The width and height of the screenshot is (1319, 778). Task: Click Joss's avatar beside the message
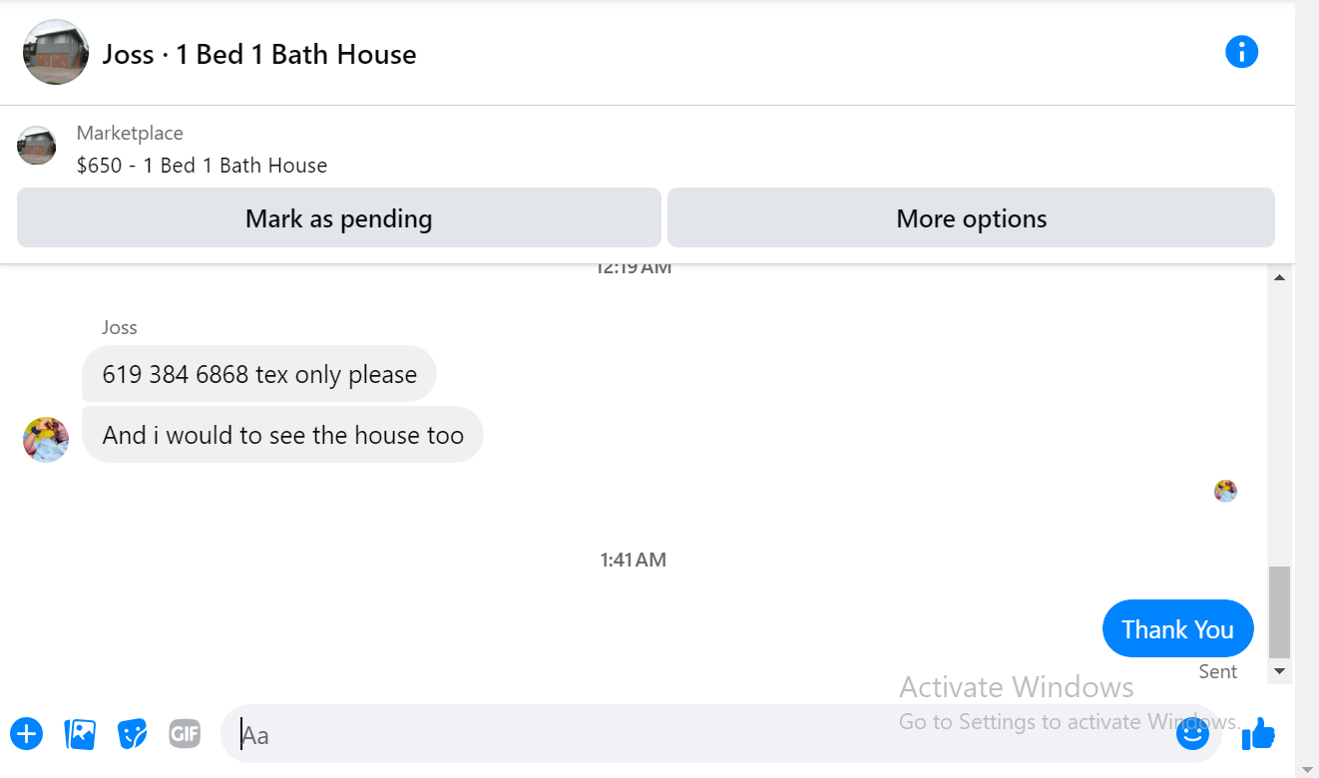46,440
